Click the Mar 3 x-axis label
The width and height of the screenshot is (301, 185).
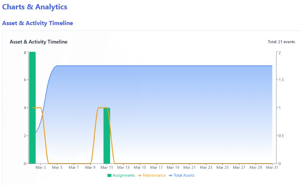click(40, 168)
